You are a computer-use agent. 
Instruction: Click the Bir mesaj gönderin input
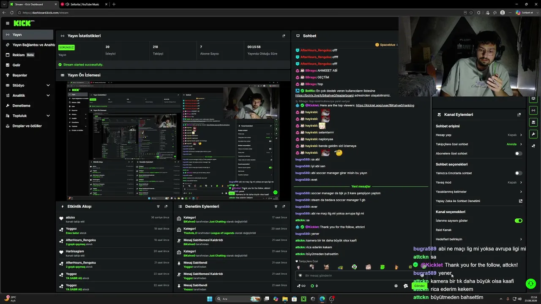(x=360, y=276)
